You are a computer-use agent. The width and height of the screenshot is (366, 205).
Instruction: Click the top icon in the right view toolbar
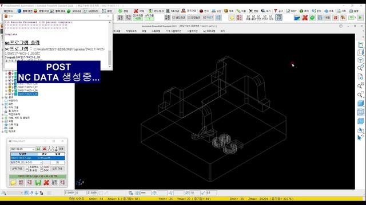[361, 45]
